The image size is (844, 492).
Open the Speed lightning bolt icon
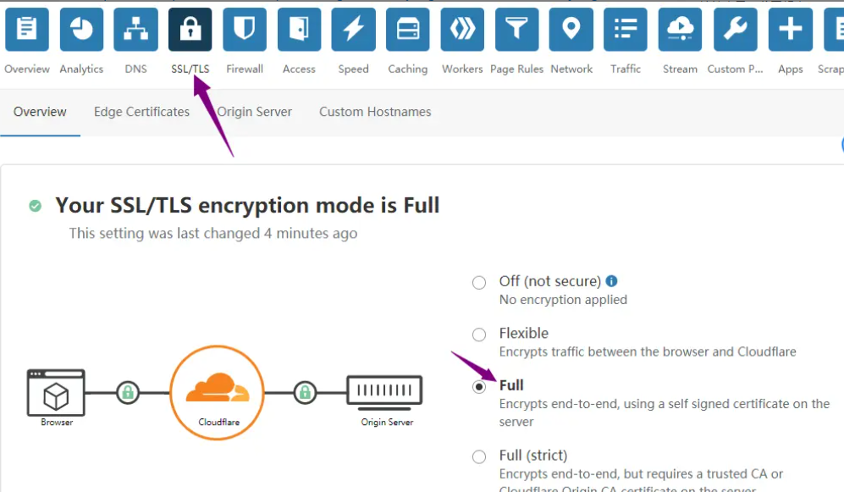pyautogui.click(x=354, y=29)
